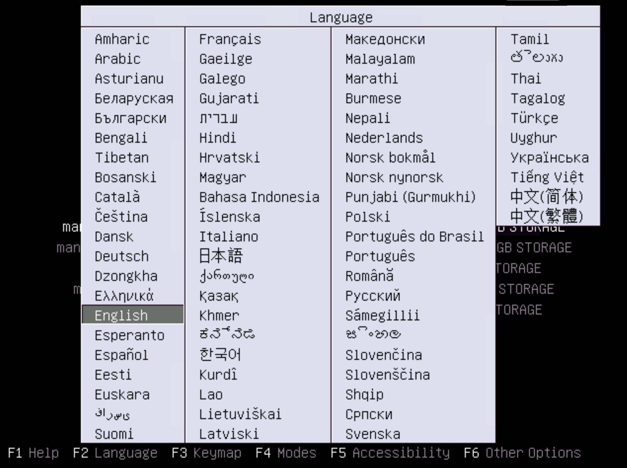Image resolution: width=627 pixels, height=468 pixels.
Task: Select English from the language list
Action: (x=122, y=314)
